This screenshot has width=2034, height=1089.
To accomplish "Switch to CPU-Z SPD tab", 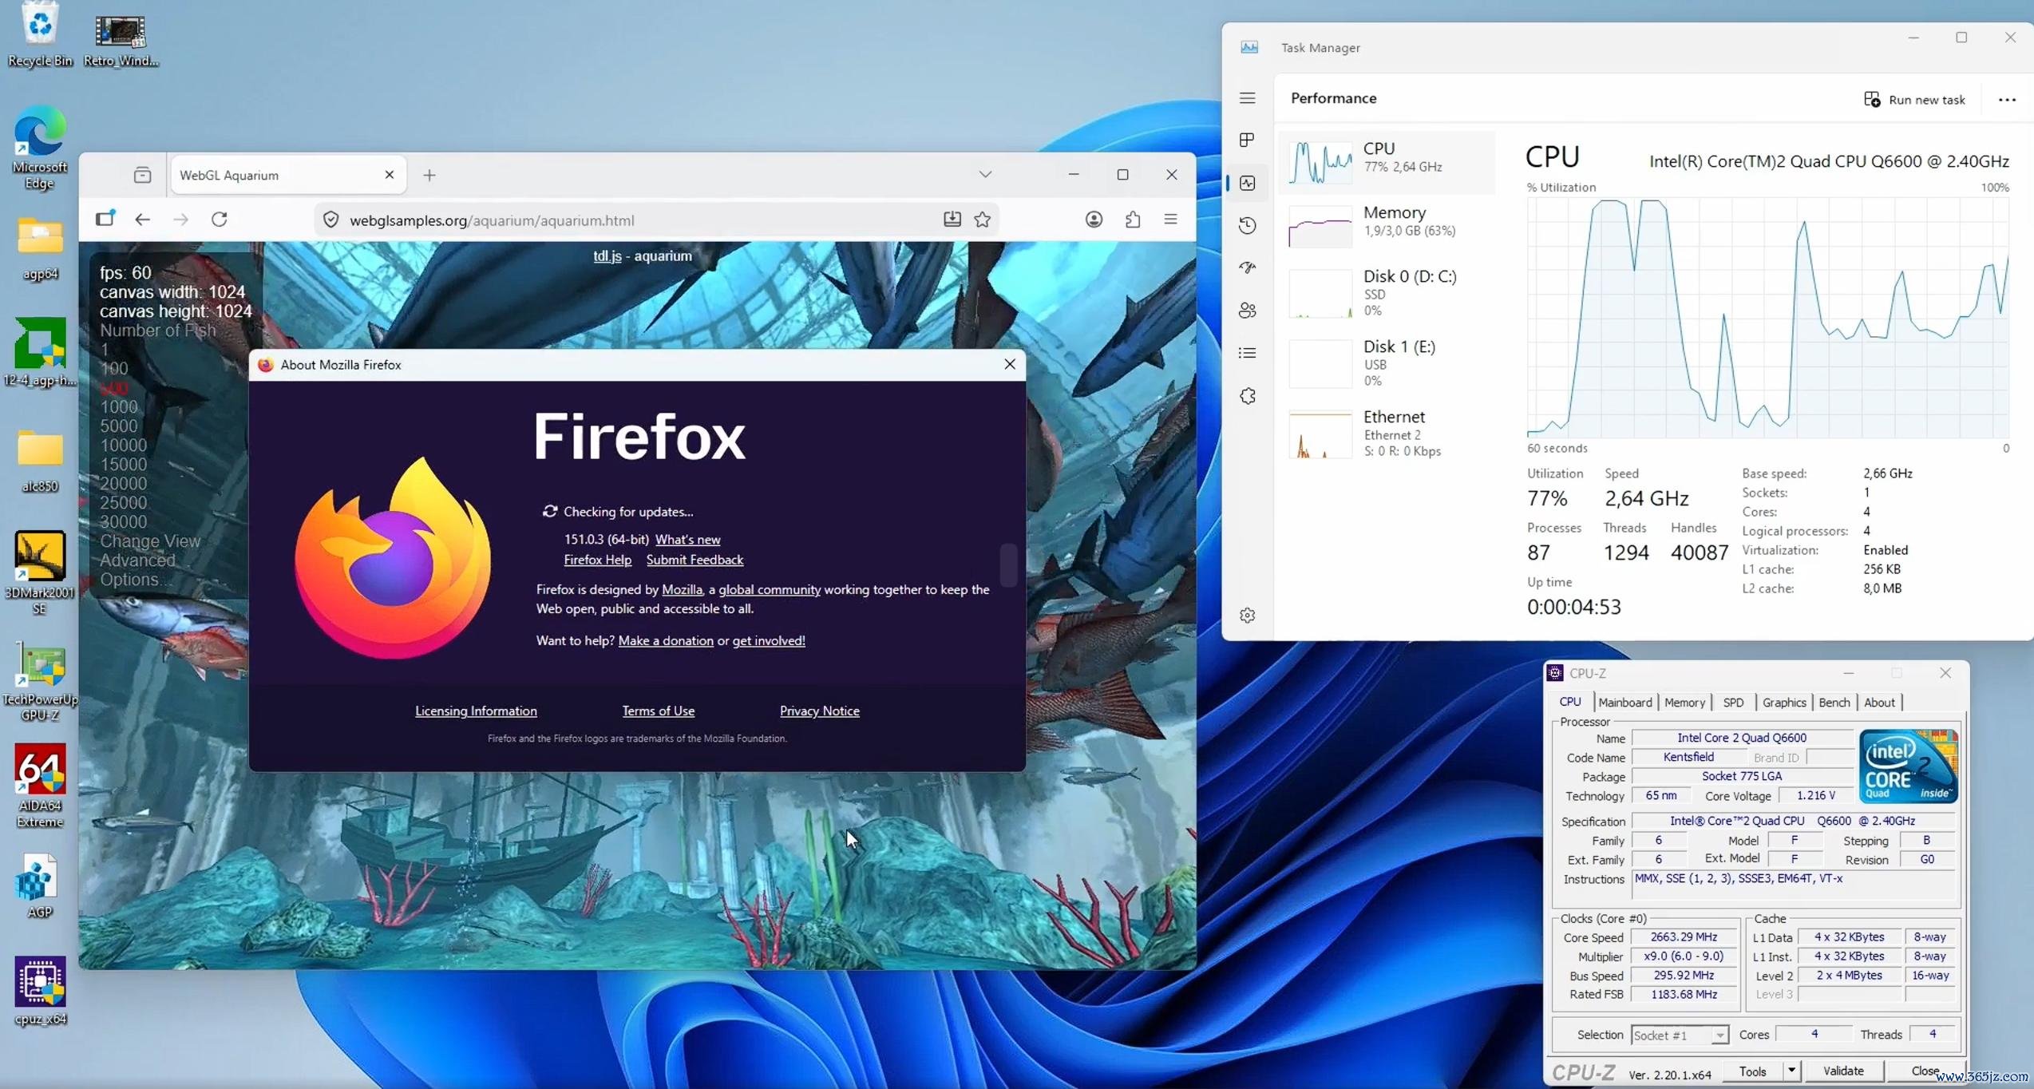I will tap(1734, 703).
